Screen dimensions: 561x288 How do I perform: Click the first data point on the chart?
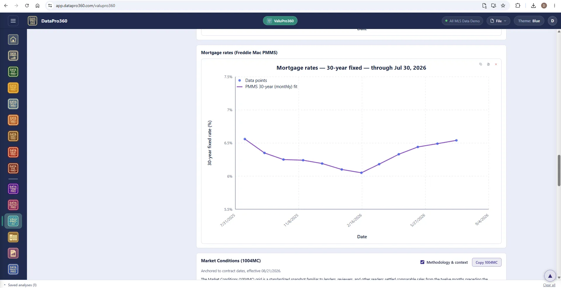click(245, 139)
